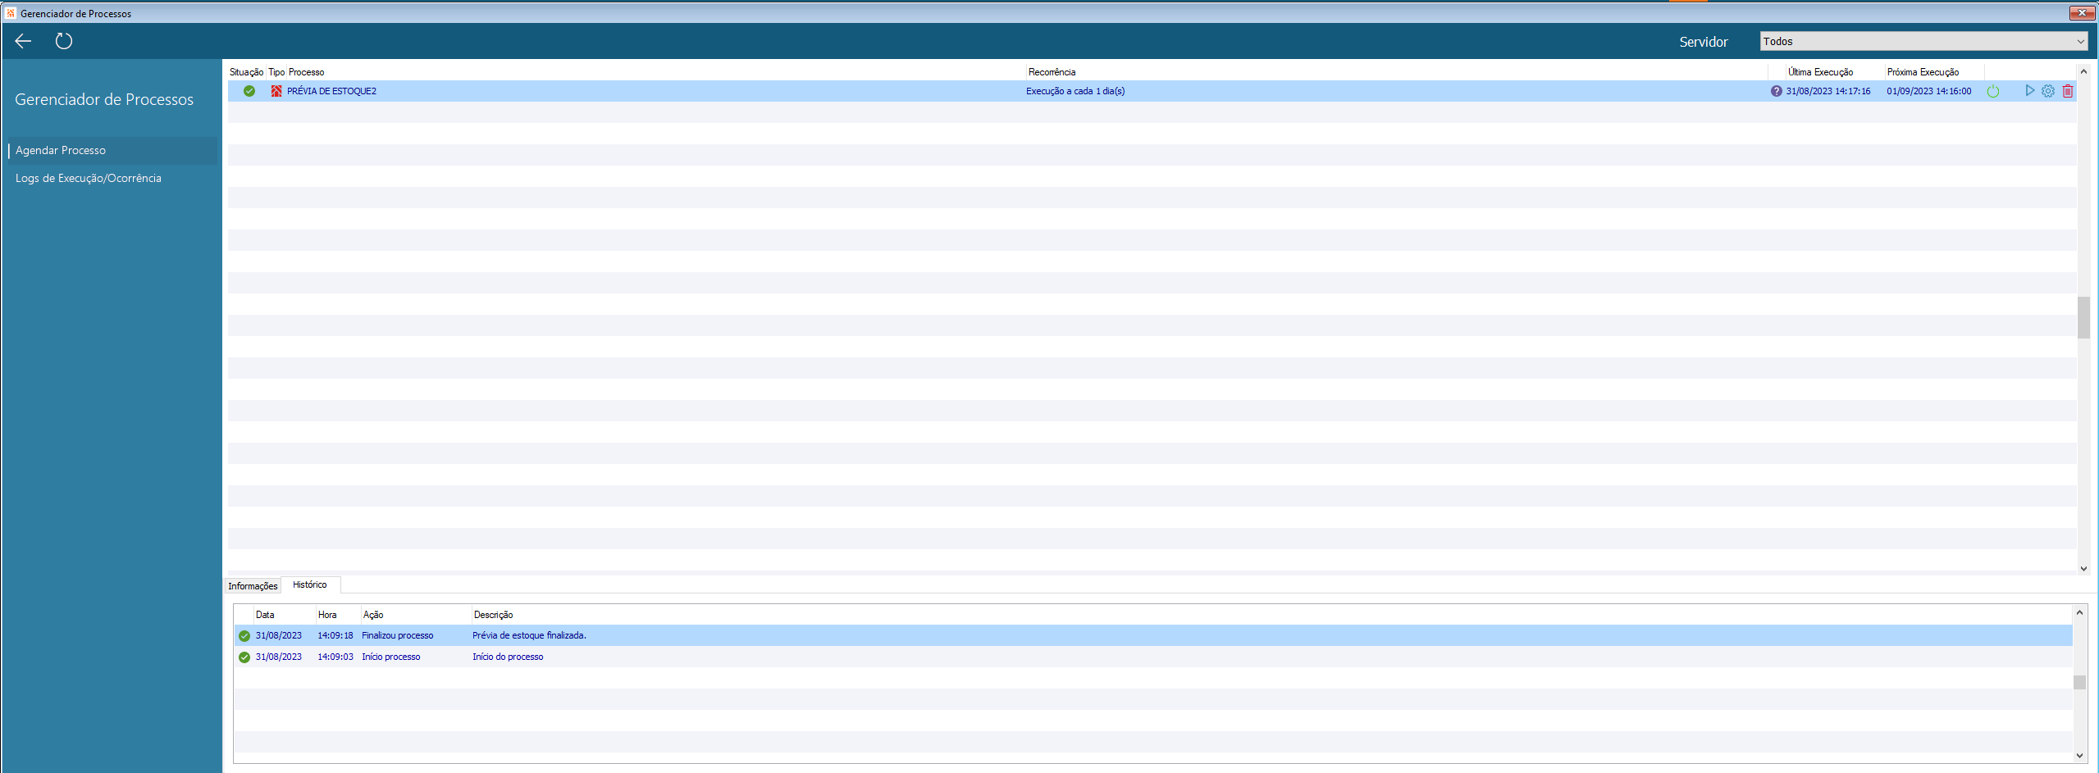Sort by the Situação column header
Viewport: 2099px width, 773px height.
click(x=246, y=72)
